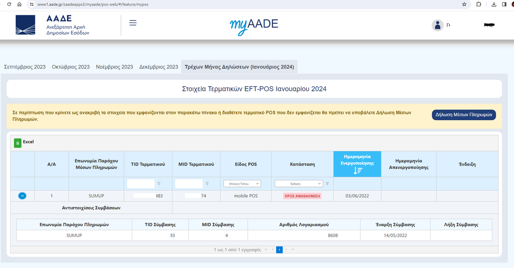Click the filter icon beside the MID Τερματικού field
Screen dimensions: 514x268
[207, 184]
